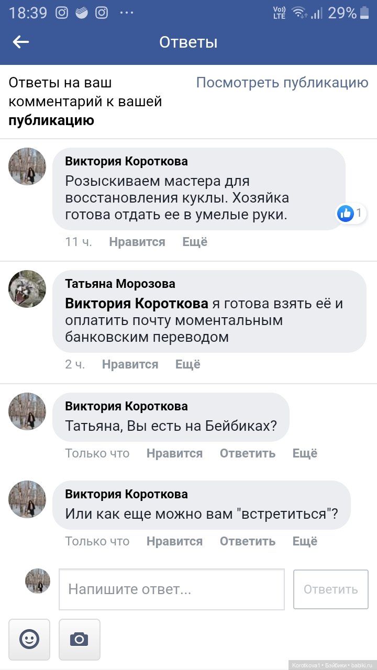
Task: Expand Ещё under the first comment
Action: 195,242
